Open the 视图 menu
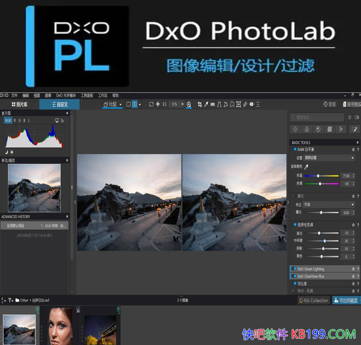This screenshot has height=345, width=361. click(x=37, y=95)
